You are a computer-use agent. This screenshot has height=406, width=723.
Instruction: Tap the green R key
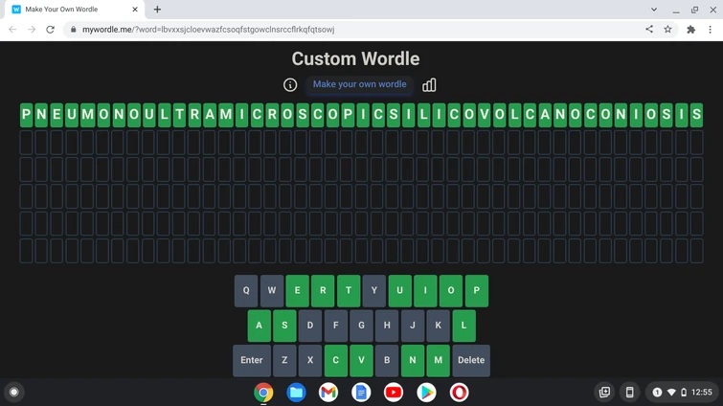[323, 291]
